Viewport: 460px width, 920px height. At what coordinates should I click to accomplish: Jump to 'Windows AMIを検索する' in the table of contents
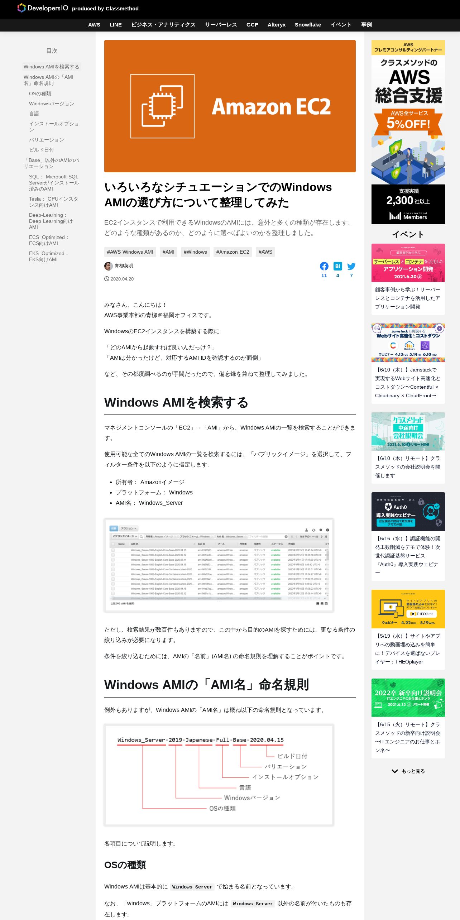[52, 67]
